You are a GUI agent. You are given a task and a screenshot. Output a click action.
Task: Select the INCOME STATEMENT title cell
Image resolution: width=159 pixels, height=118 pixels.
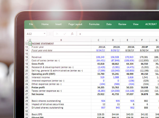[61, 44]
